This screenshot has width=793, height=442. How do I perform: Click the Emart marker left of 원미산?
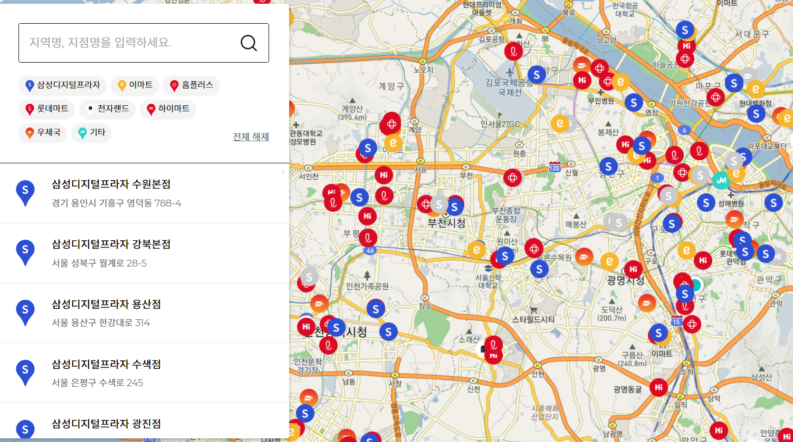point(476,250)
